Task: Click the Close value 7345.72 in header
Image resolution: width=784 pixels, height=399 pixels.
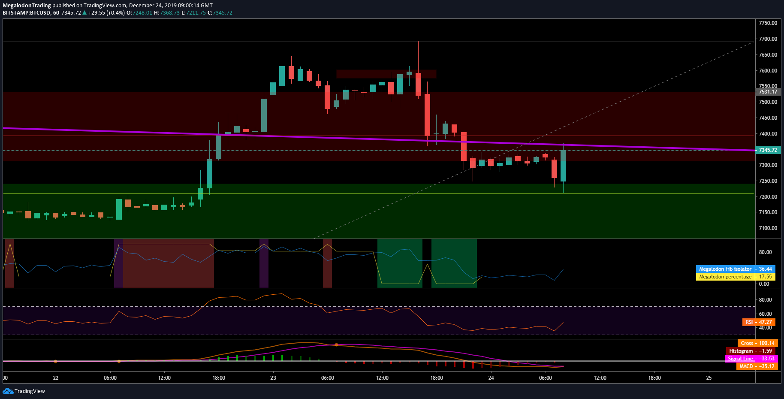Action: pos(223,13)
